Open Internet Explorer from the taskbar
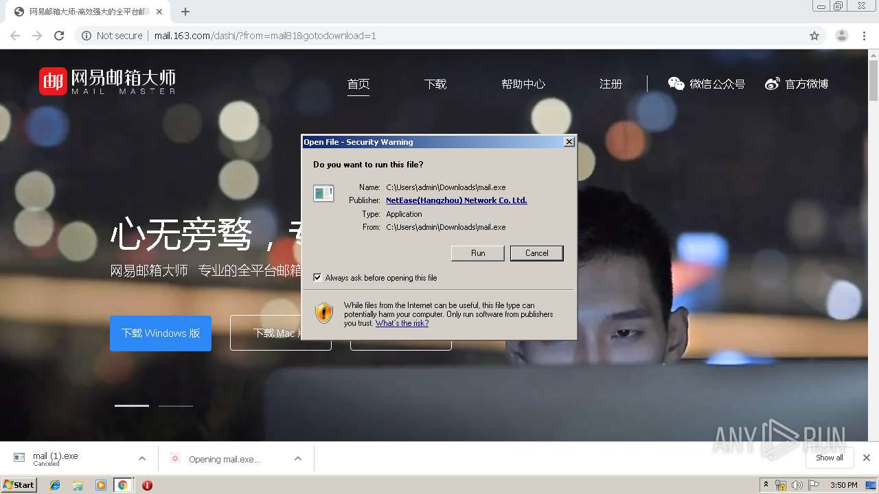This screenshot has height=494, width=879. coord(56,485)
